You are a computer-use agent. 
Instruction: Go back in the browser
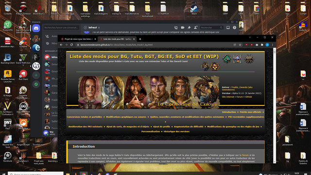click(x=61, y=45)
